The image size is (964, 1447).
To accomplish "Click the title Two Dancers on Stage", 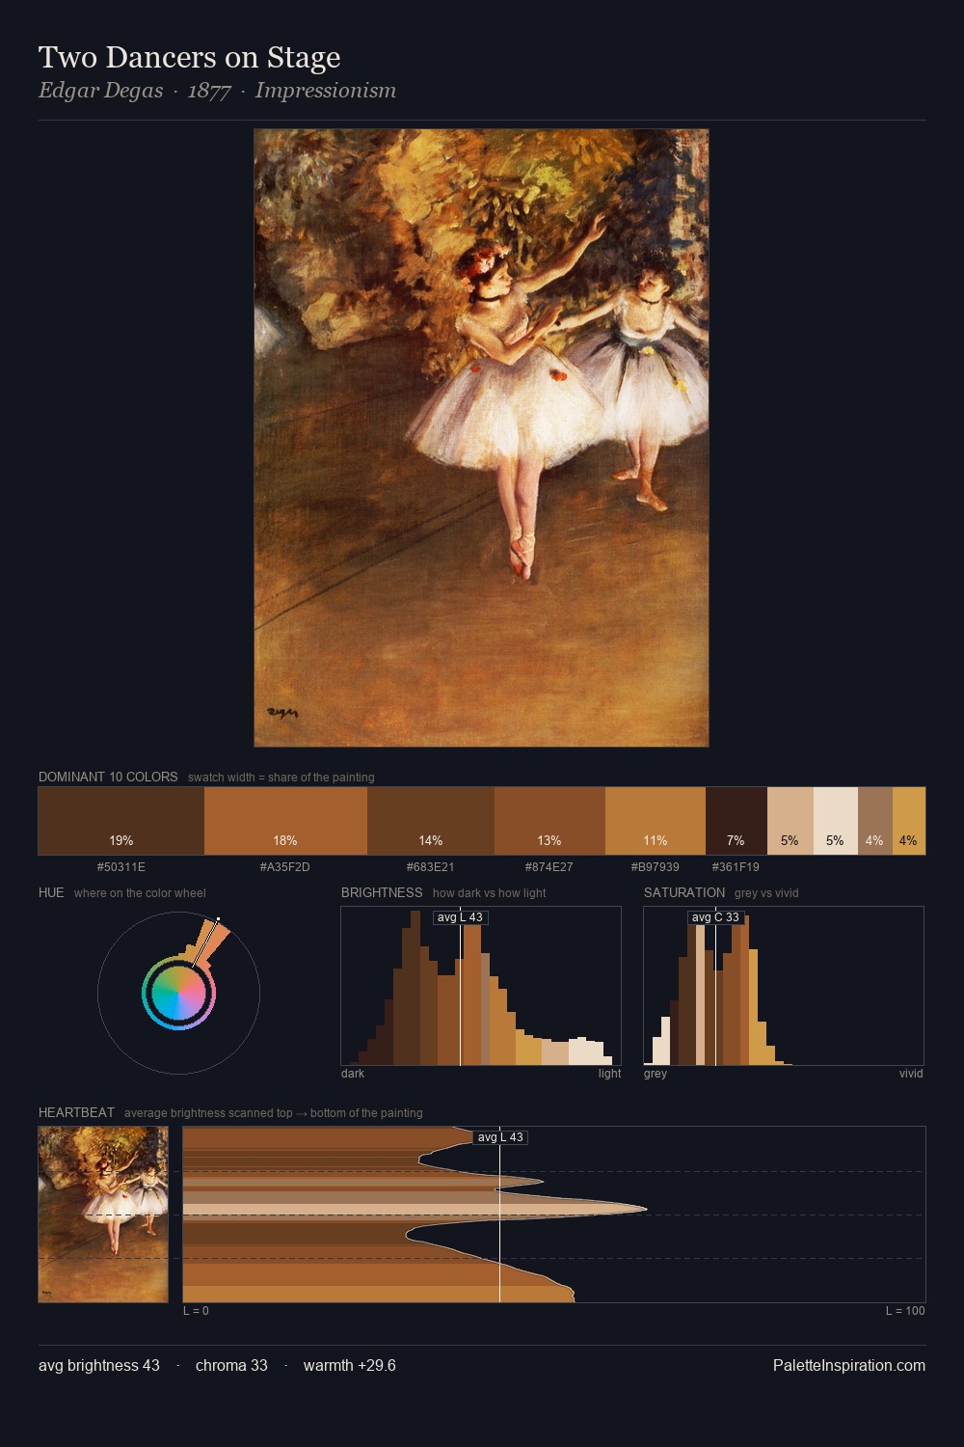I will click(190, 58).
